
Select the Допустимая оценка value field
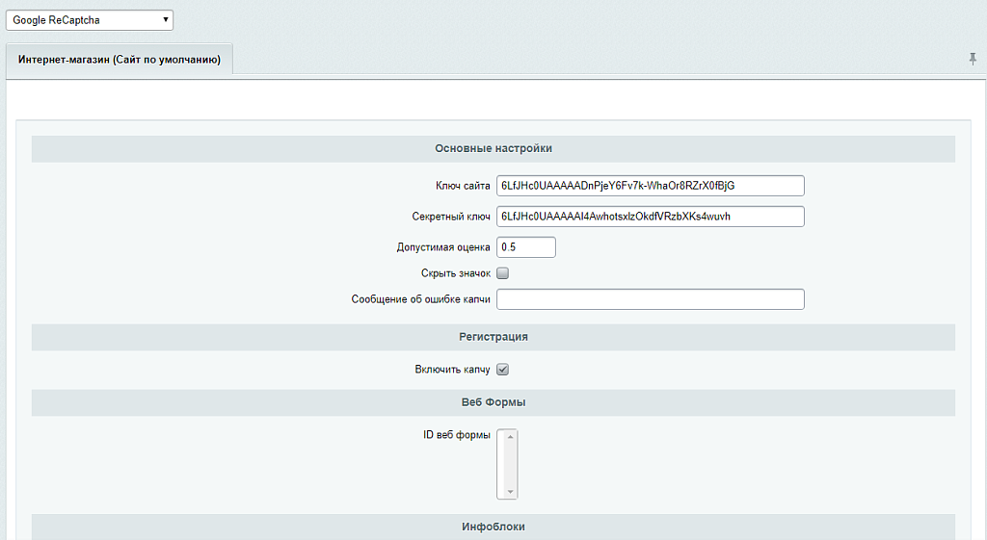[526, 247]
